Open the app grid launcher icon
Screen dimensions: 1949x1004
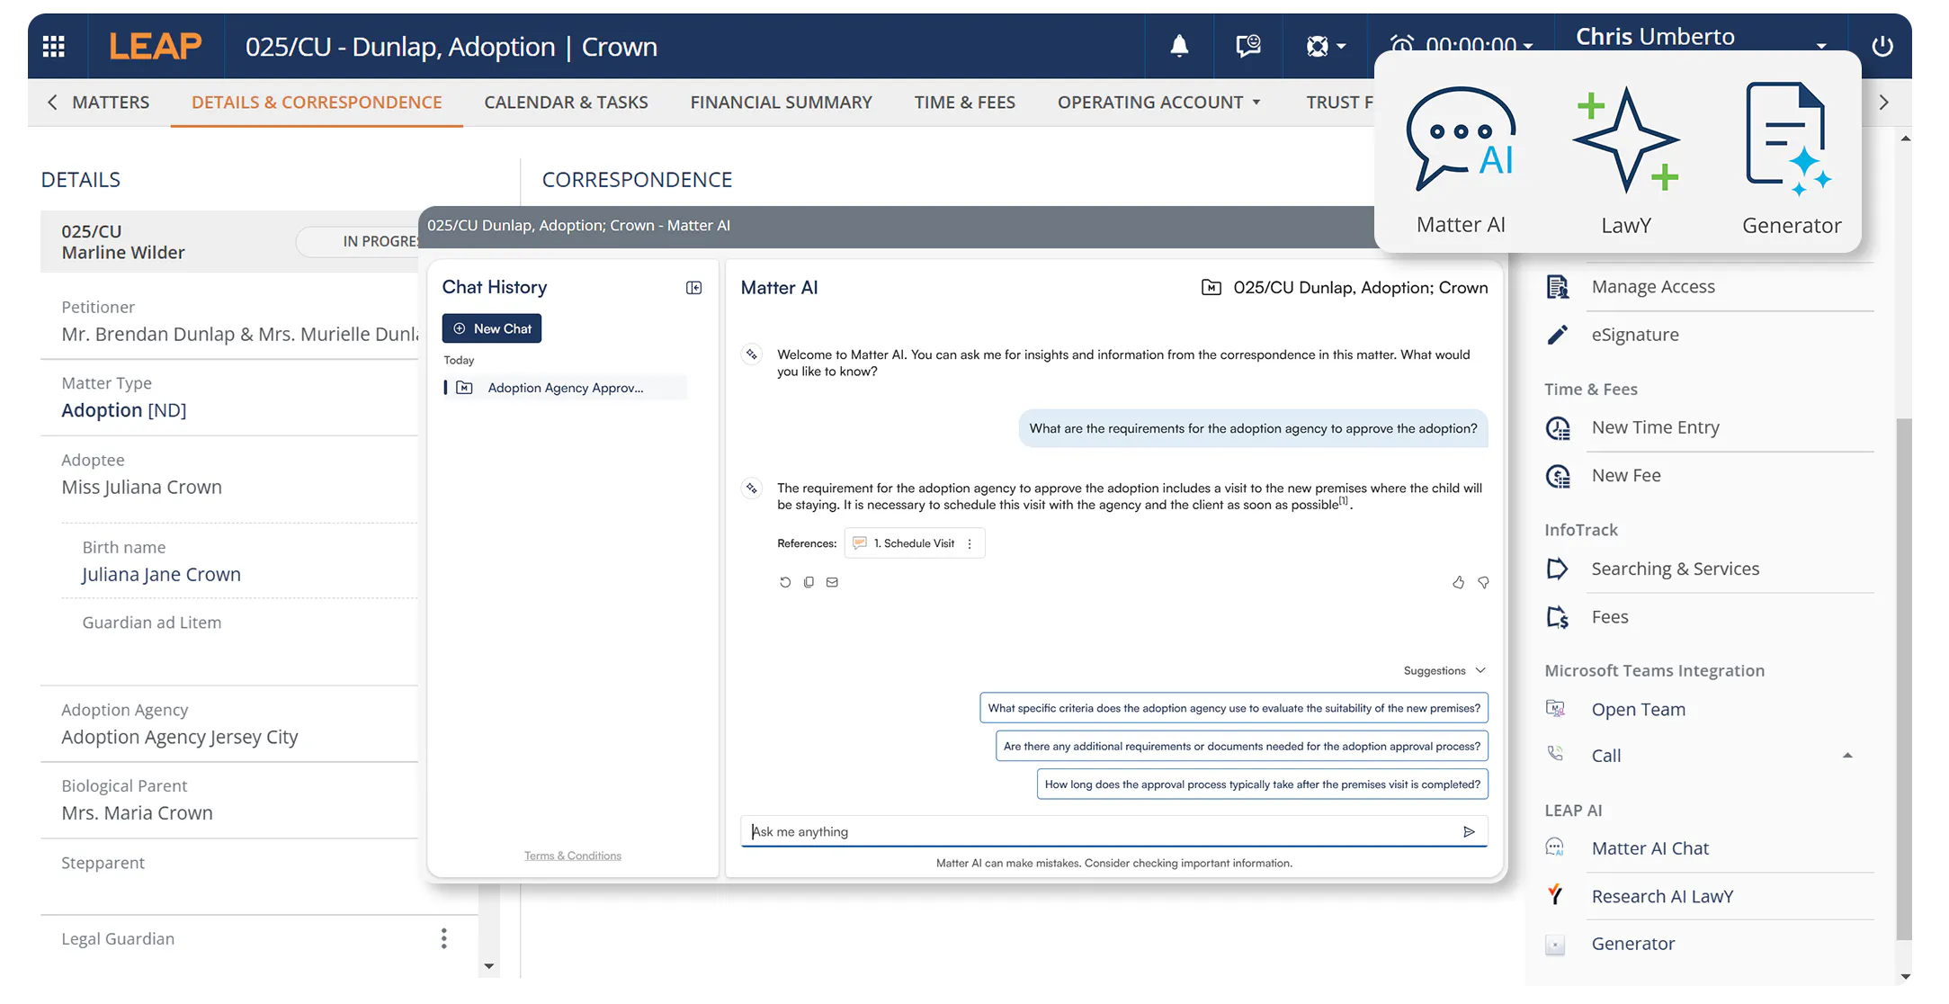[x=54, y=46]
